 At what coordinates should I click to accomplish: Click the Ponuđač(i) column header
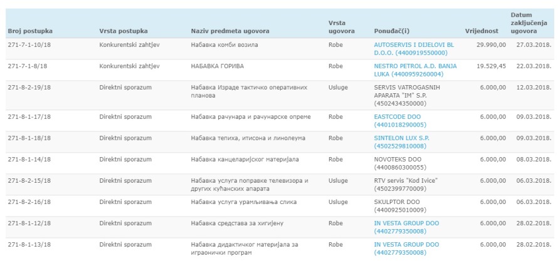391,31
